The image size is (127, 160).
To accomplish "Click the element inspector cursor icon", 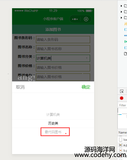I will pyautogui.click(x=122, y=91).
